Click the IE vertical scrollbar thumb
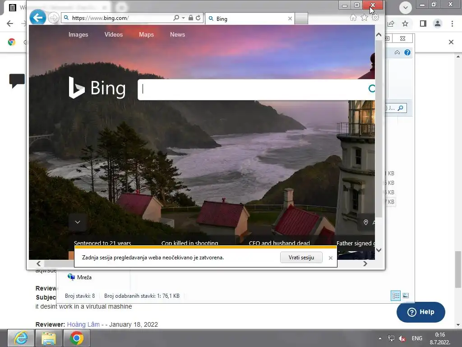Image resolution: width=462 pixels, height=347 pixels. (379, 128)
